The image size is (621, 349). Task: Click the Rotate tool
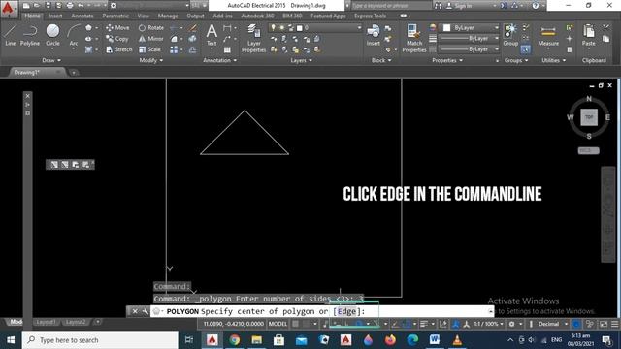tap(151, 28)
